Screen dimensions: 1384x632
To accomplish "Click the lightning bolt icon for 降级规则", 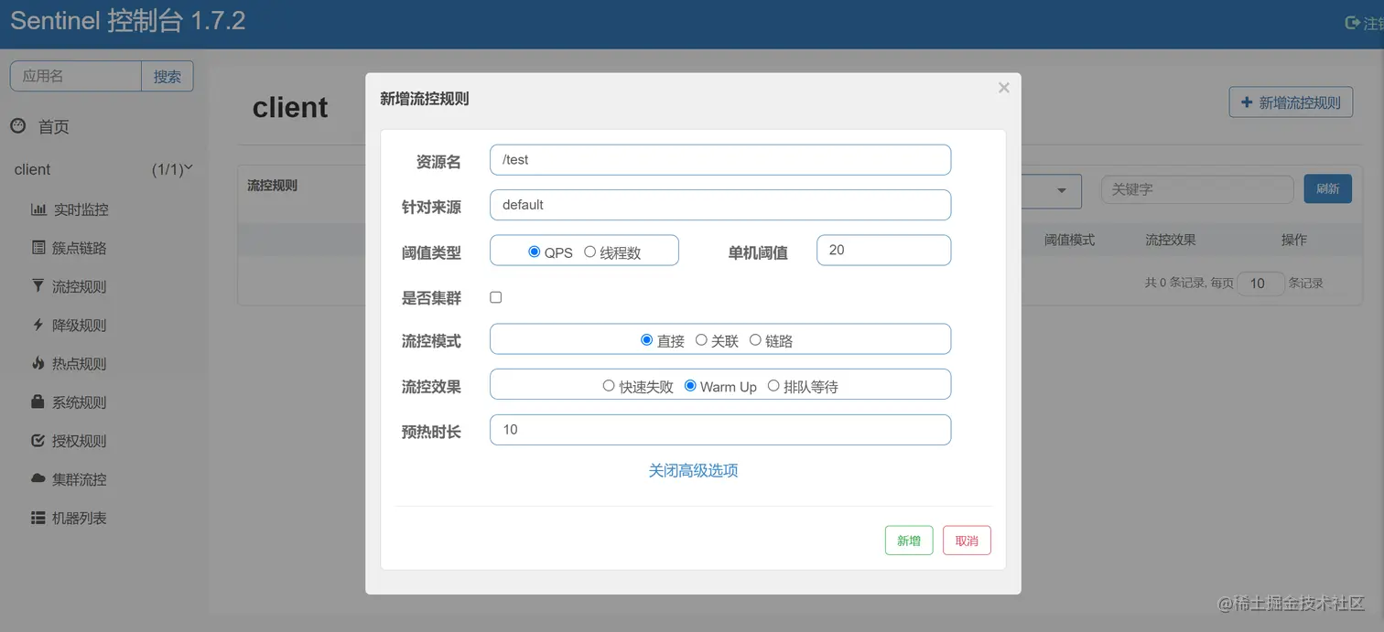I will 38,325.
